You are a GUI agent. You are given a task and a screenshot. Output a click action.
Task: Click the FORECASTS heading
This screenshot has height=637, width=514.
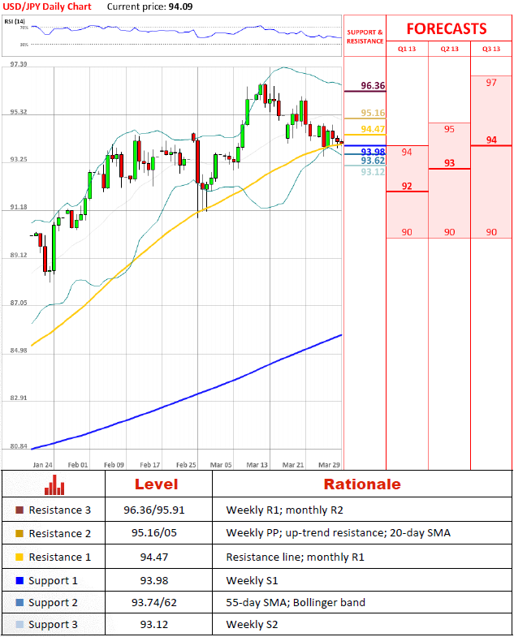(x=447, y=28)
